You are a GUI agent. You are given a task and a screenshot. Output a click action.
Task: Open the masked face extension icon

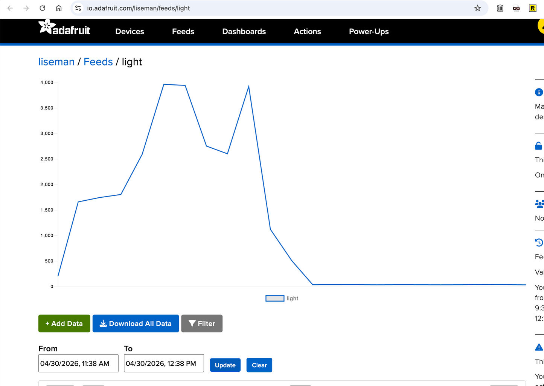point(516,8)
